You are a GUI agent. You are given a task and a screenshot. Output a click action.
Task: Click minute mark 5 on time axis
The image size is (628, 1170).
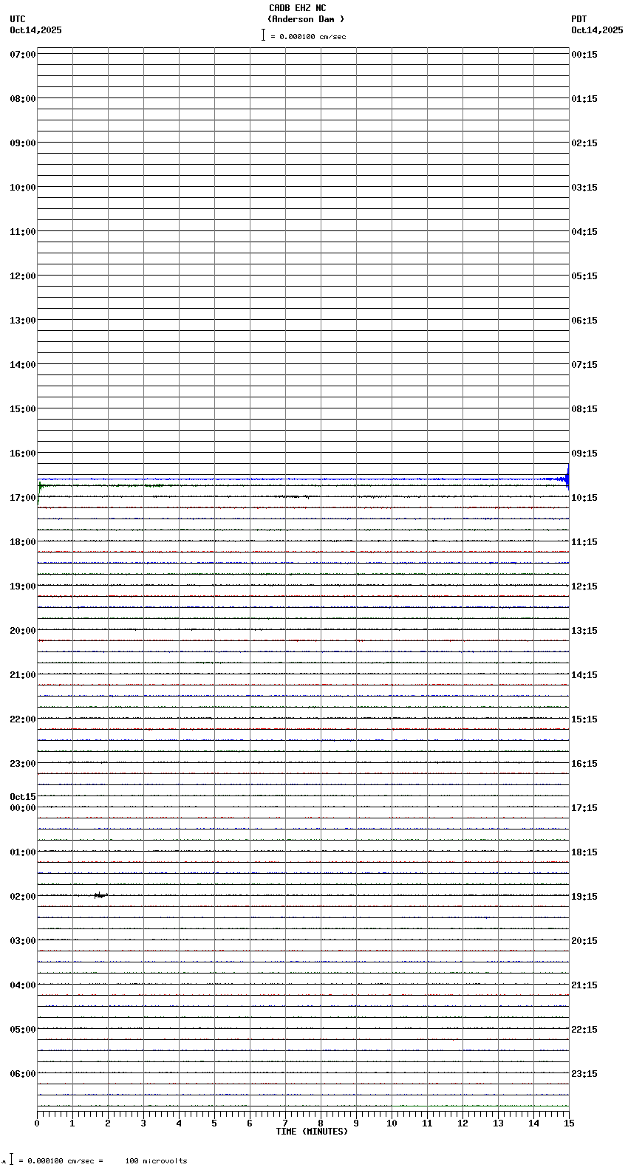tap(214, 1123)
